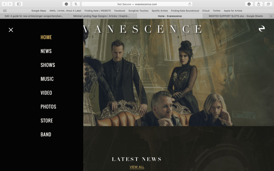
Task: Click the EVANESCENCE title banner
Action: (x=142, y=29)
